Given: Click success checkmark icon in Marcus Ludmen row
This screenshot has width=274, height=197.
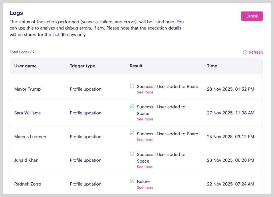Looking at the screenshot, I should click(x=132, y=133).
